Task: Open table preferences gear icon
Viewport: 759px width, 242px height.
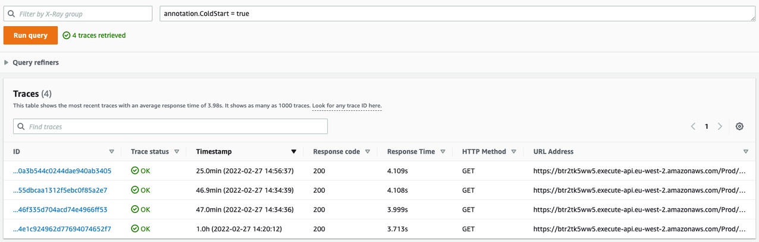Action: 739,126
